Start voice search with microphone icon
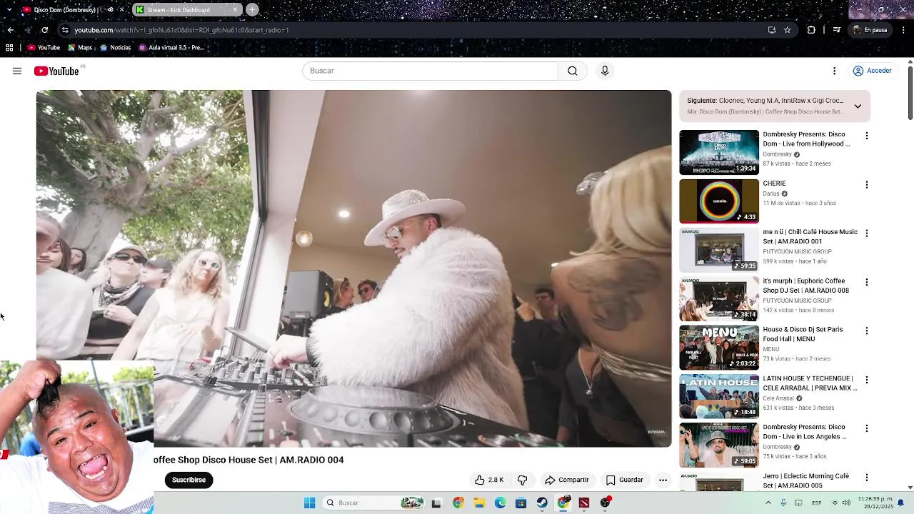 click(x=605, y=71)
